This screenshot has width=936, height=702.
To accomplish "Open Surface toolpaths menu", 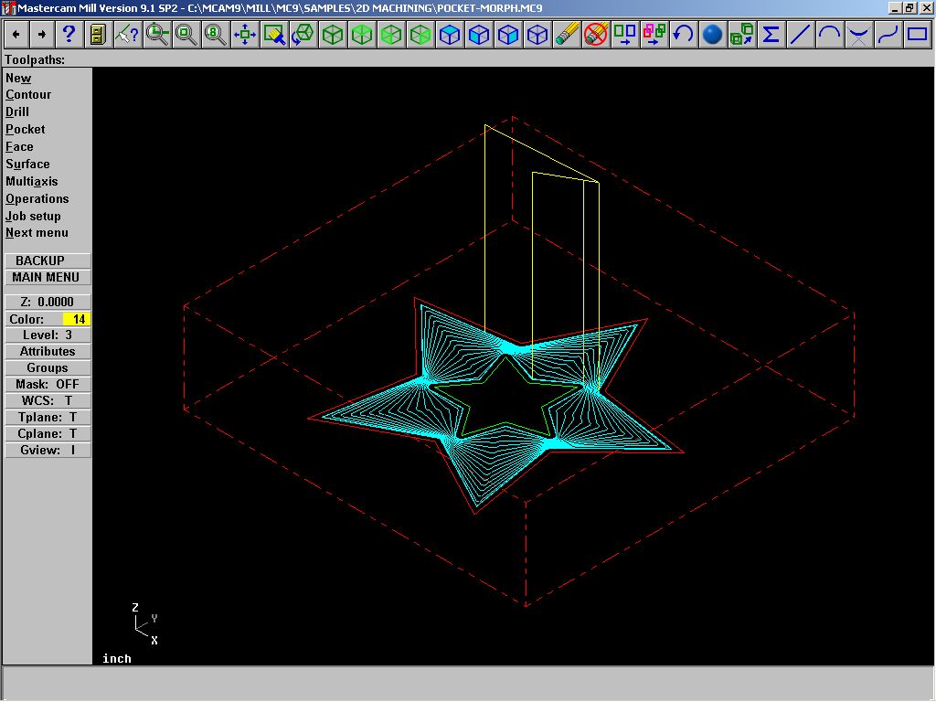I will point(27,165).
